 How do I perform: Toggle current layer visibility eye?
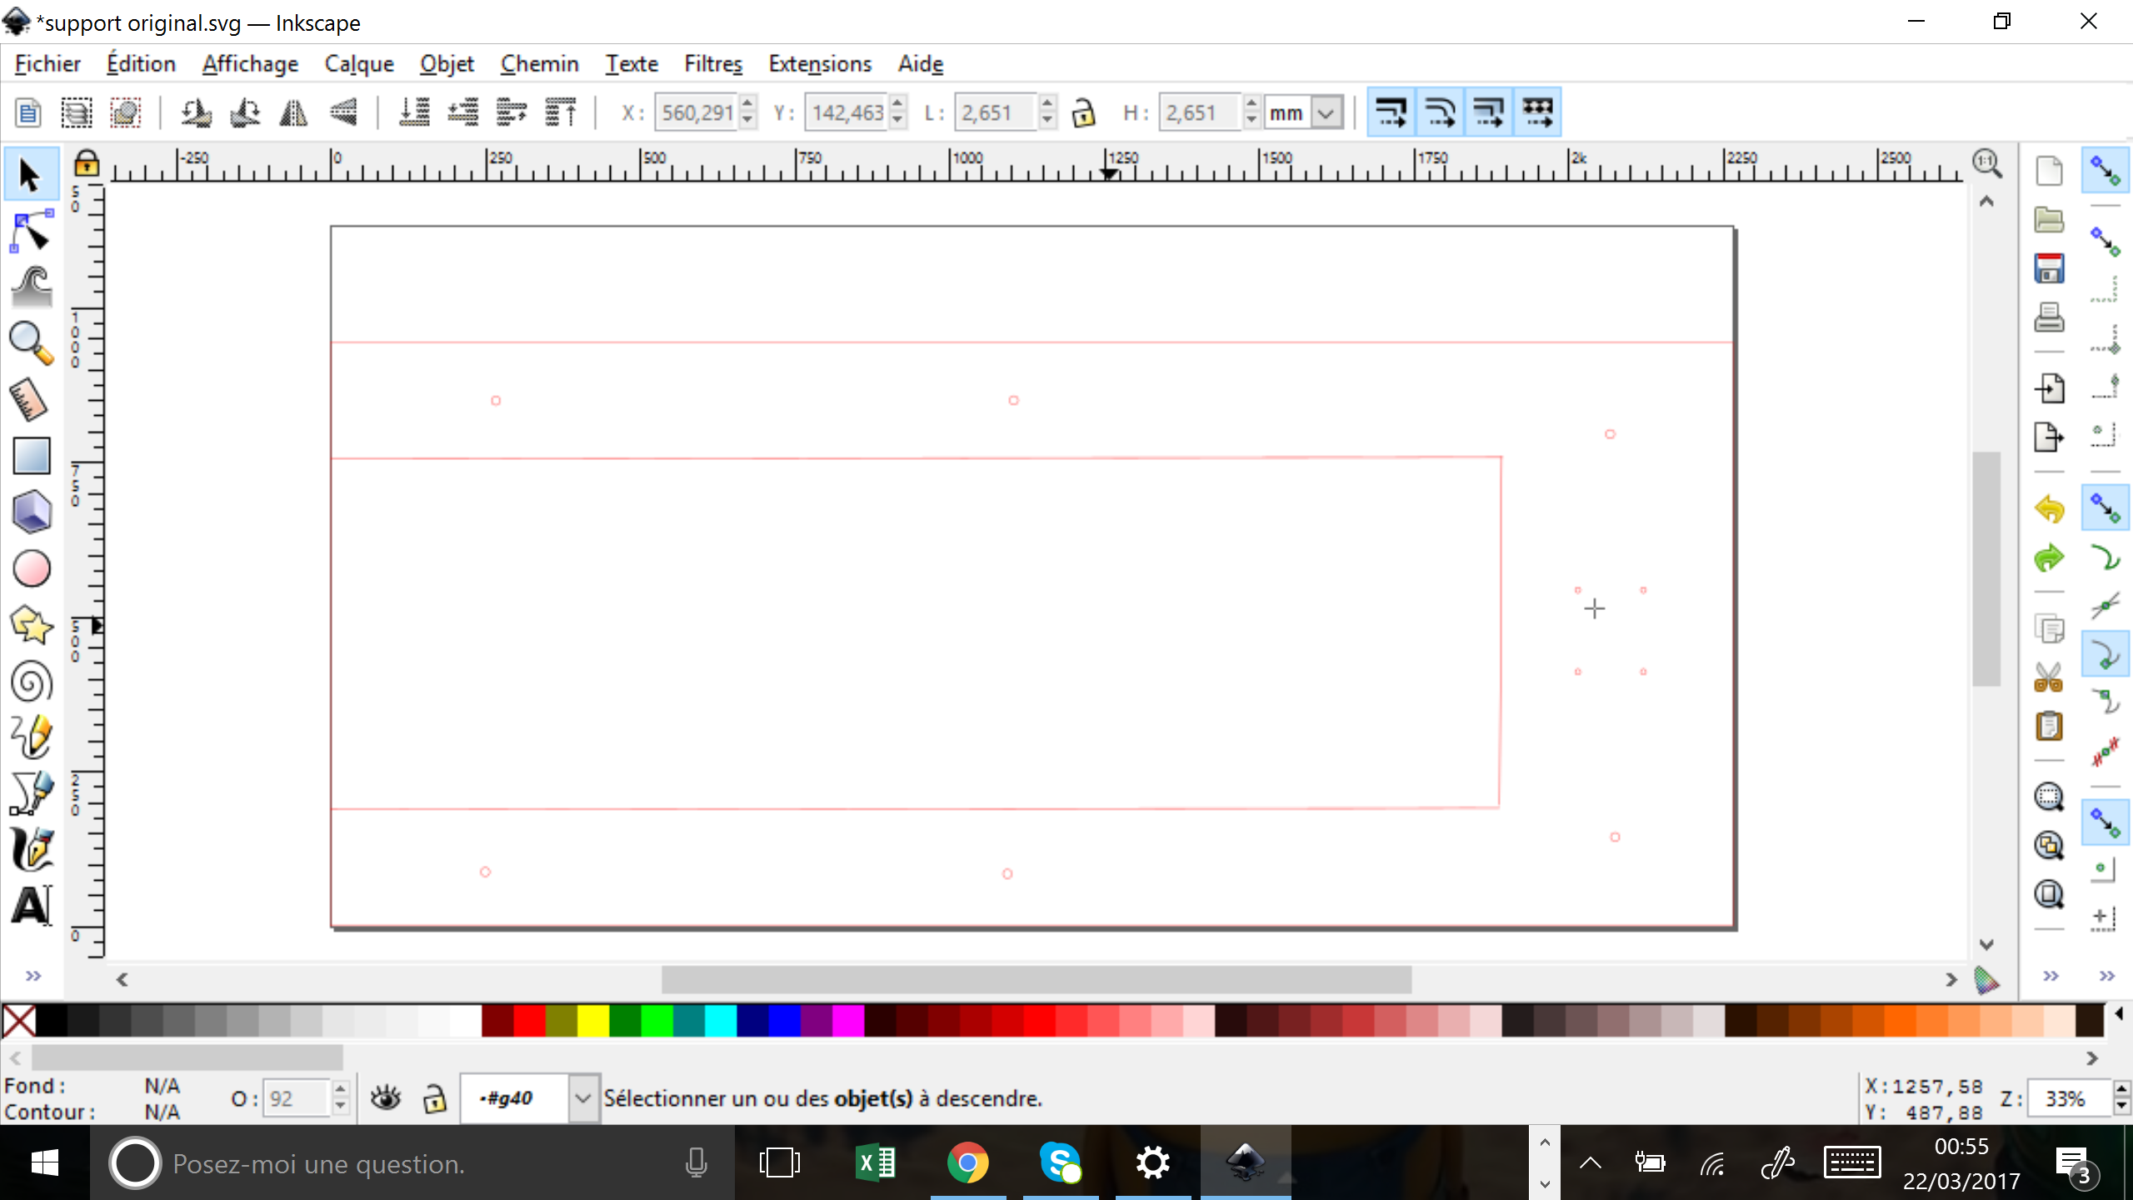386,1098
